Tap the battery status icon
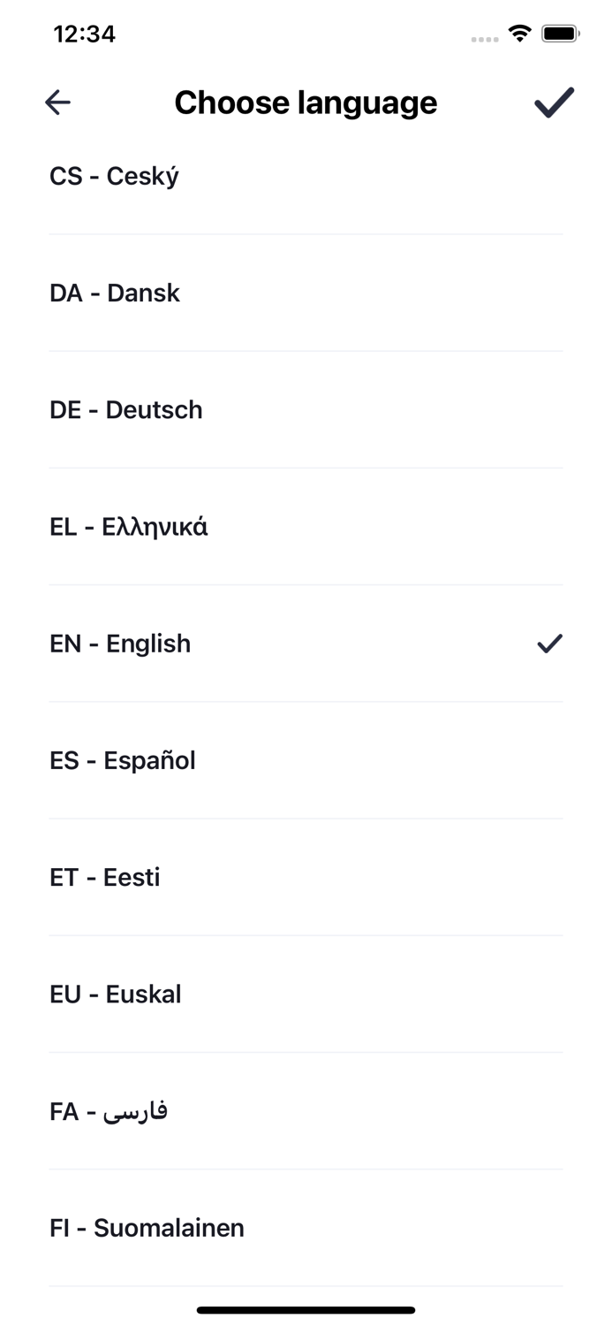This screenshot has width=612, height=1326. point(560,34)
